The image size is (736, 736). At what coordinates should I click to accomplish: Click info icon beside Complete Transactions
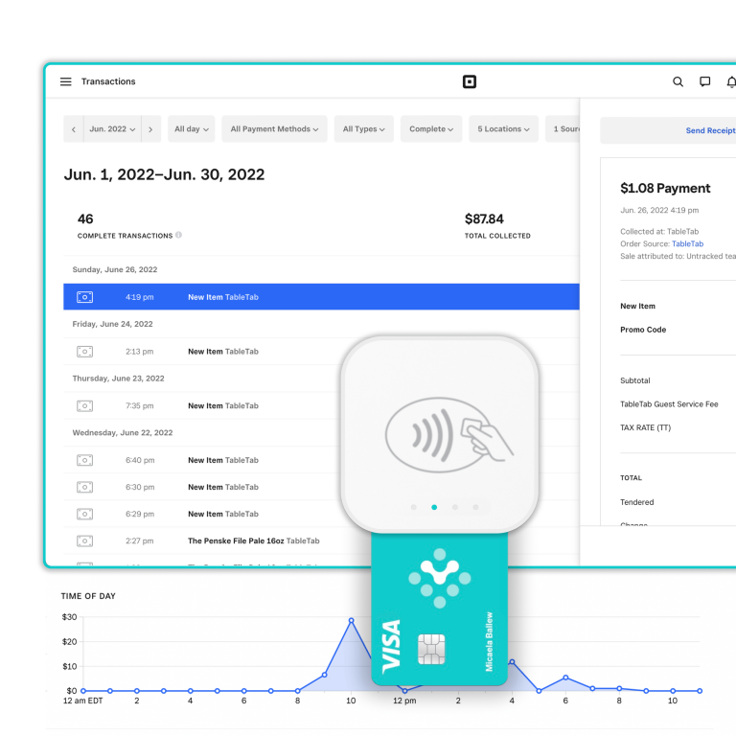pyautogui.click(x=178, y=235)
